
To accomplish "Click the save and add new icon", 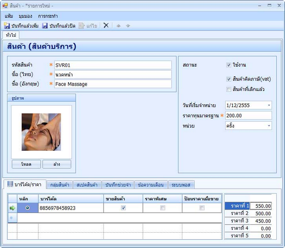I will coord(7,25).
